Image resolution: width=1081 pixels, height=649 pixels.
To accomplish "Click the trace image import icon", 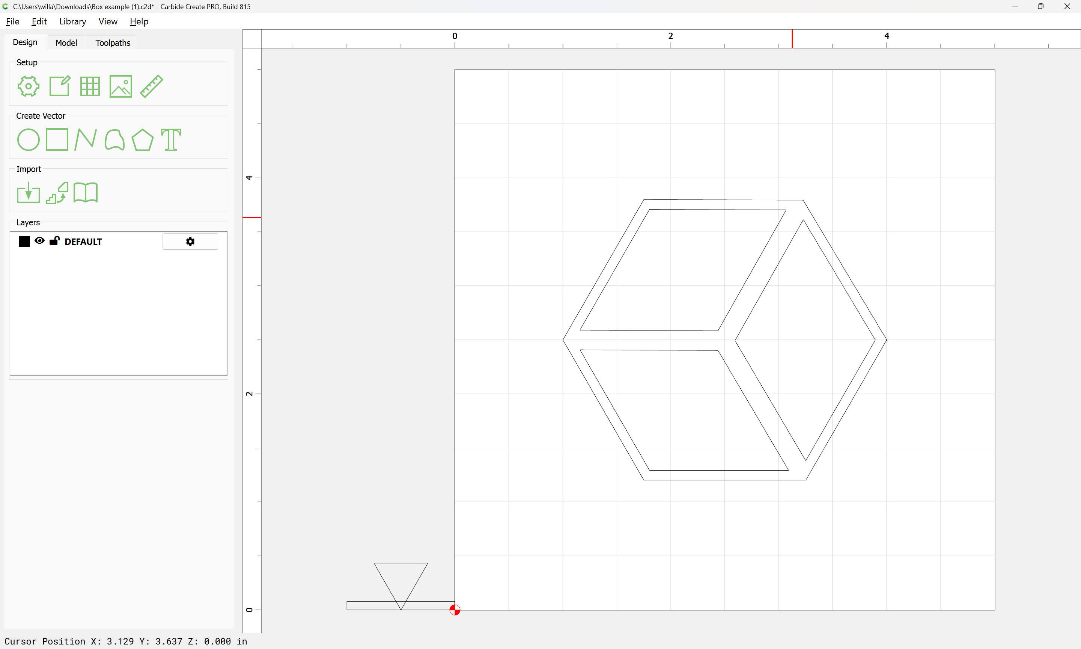I will click(57, 193).
